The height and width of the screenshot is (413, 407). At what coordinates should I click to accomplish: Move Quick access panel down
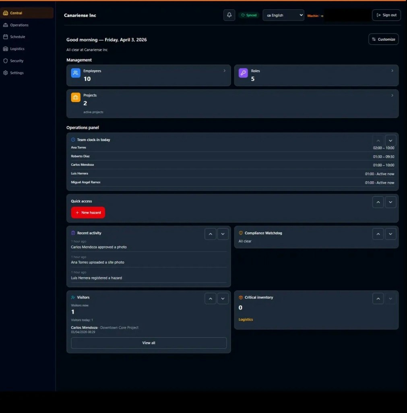pyautogui.click(x=390, y=202)
